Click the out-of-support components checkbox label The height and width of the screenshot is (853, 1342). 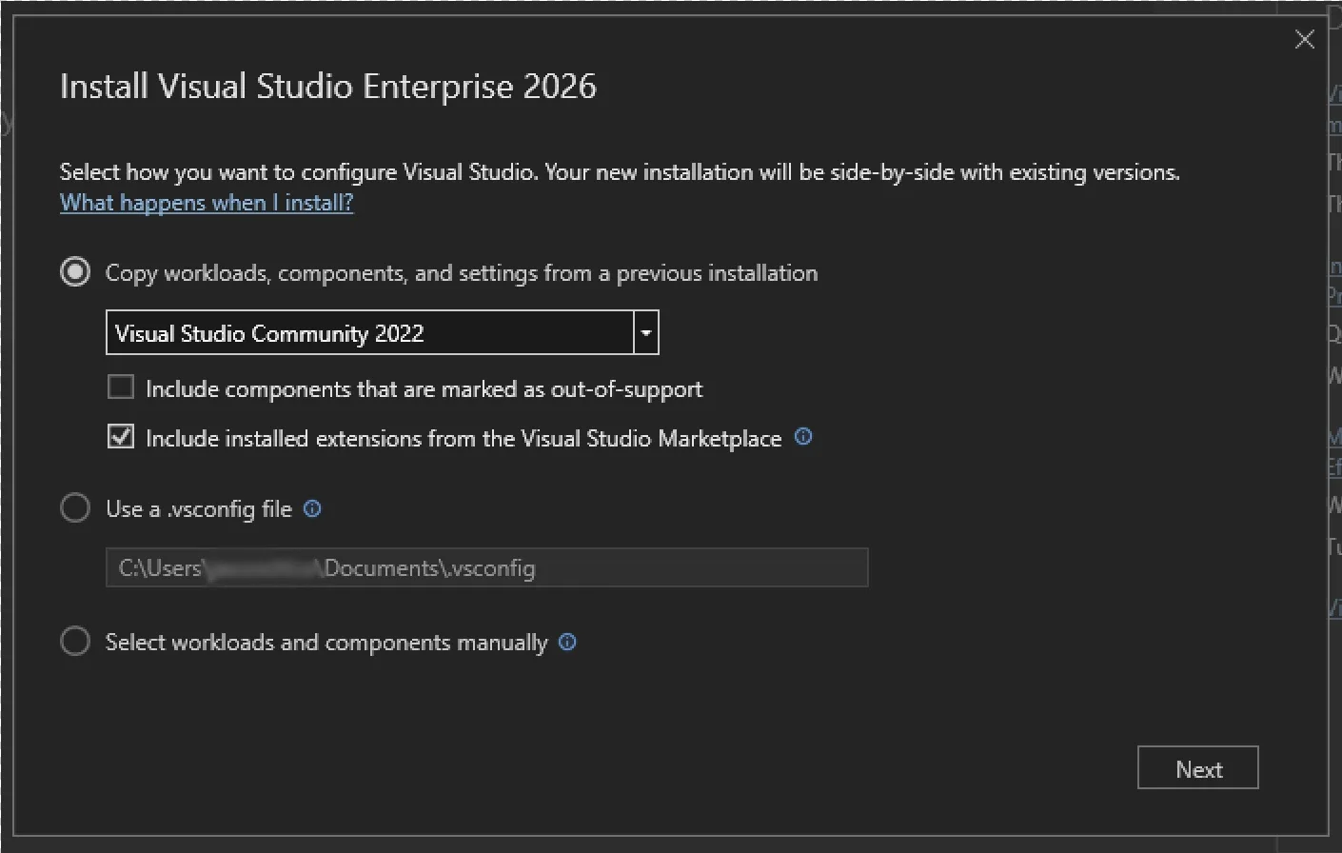(423, 388)
